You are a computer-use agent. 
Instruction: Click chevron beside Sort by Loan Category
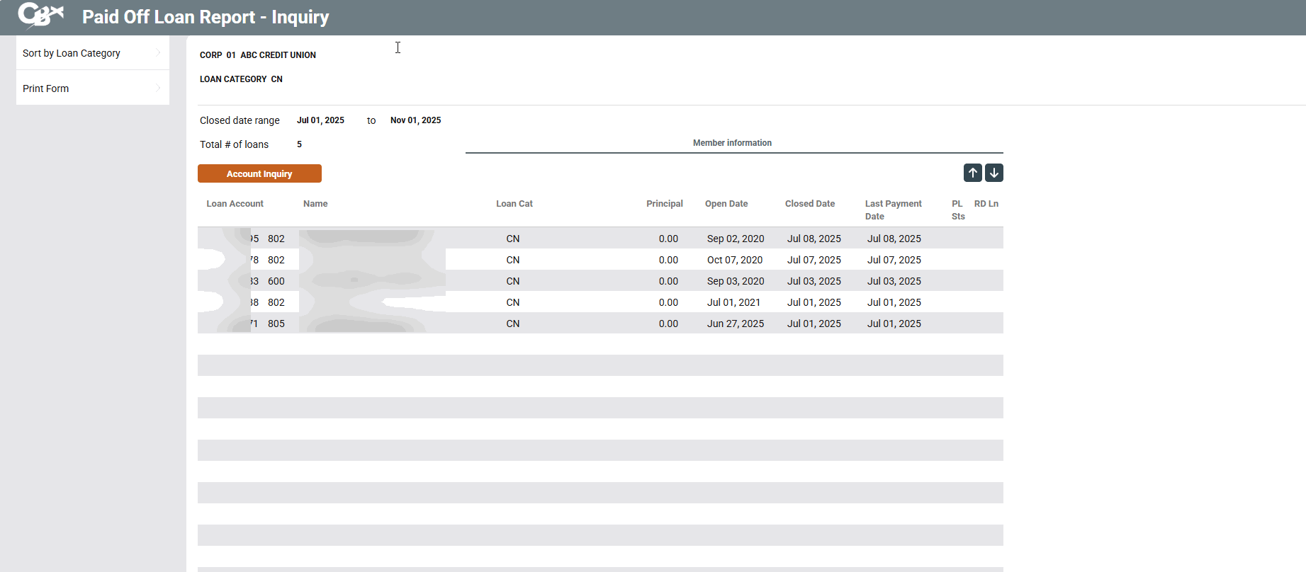(158, 52)
